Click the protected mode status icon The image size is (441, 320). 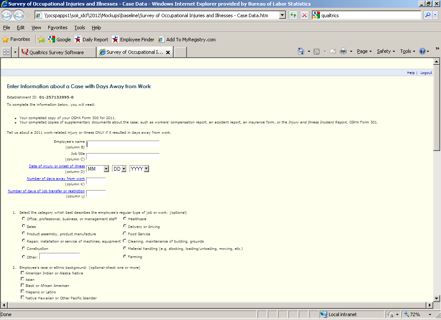coord(390,314)
